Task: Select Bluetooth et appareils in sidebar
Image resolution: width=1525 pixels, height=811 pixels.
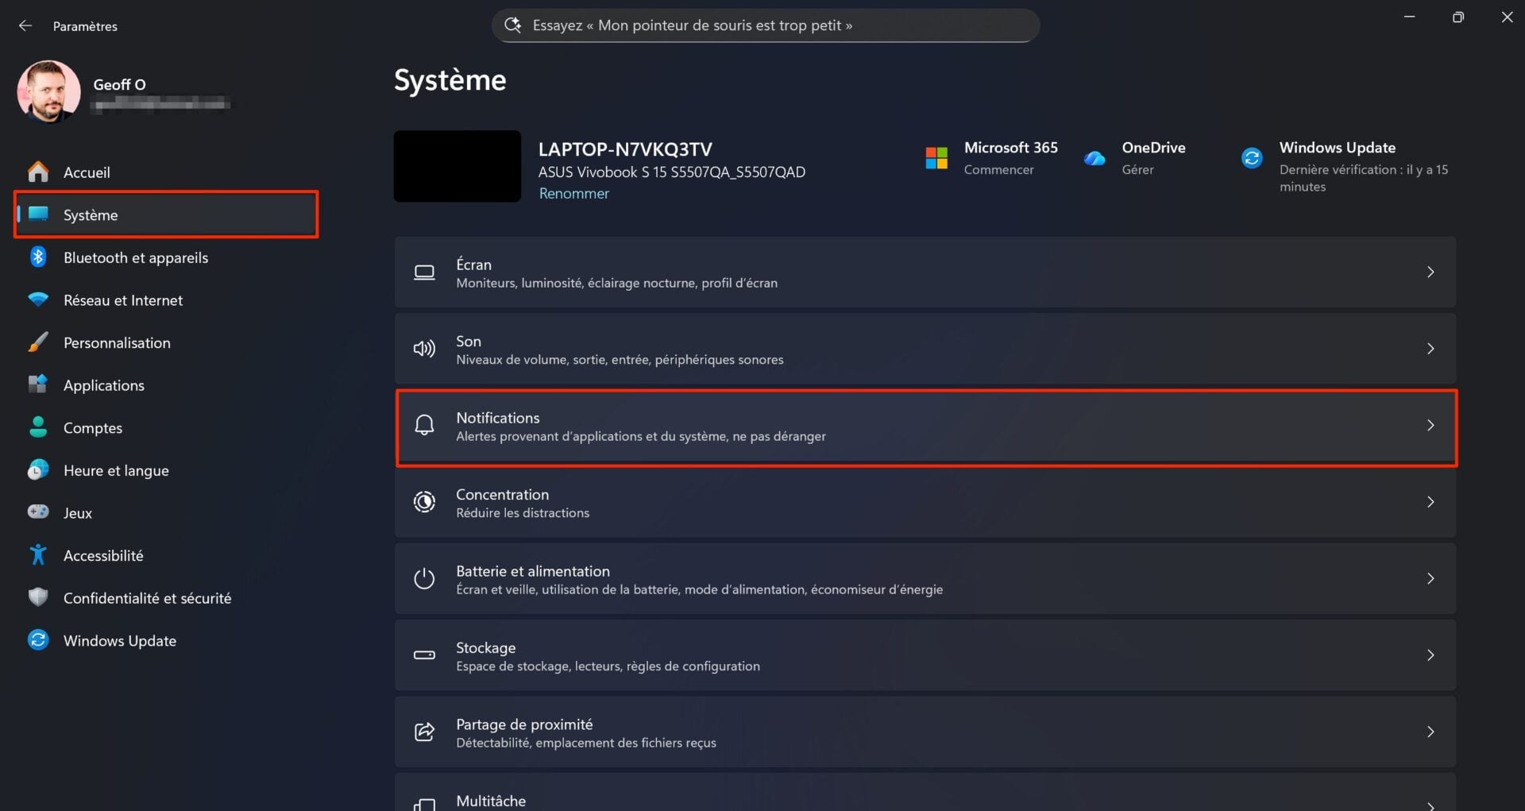Action: tap(166, 257)
